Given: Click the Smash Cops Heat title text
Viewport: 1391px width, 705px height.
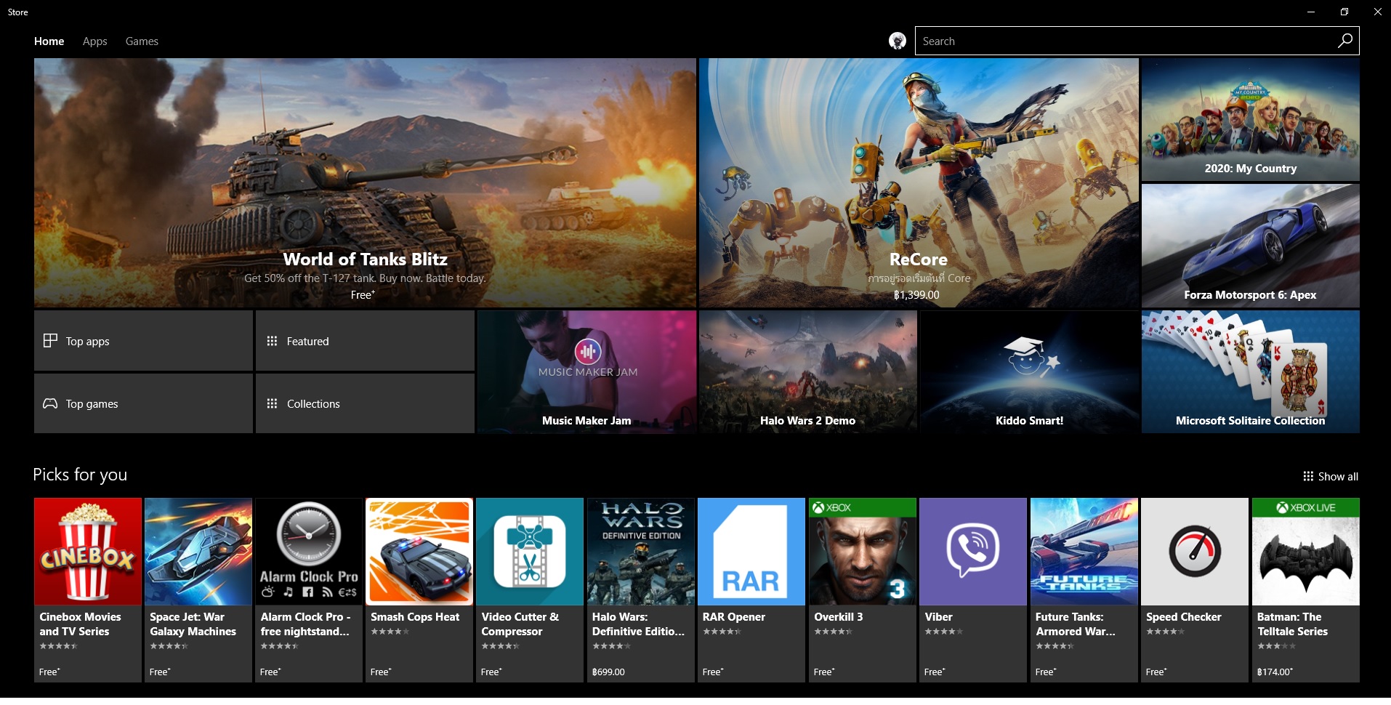Looking at the screenshot, I should pos(415,616).
